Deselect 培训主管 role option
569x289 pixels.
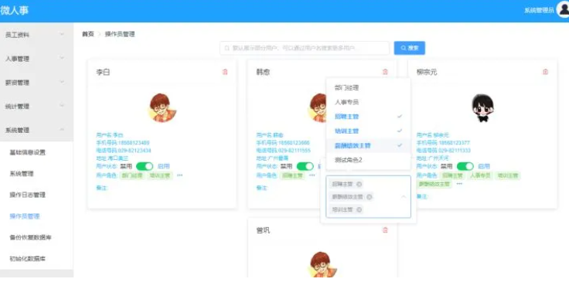pos(369,131)
